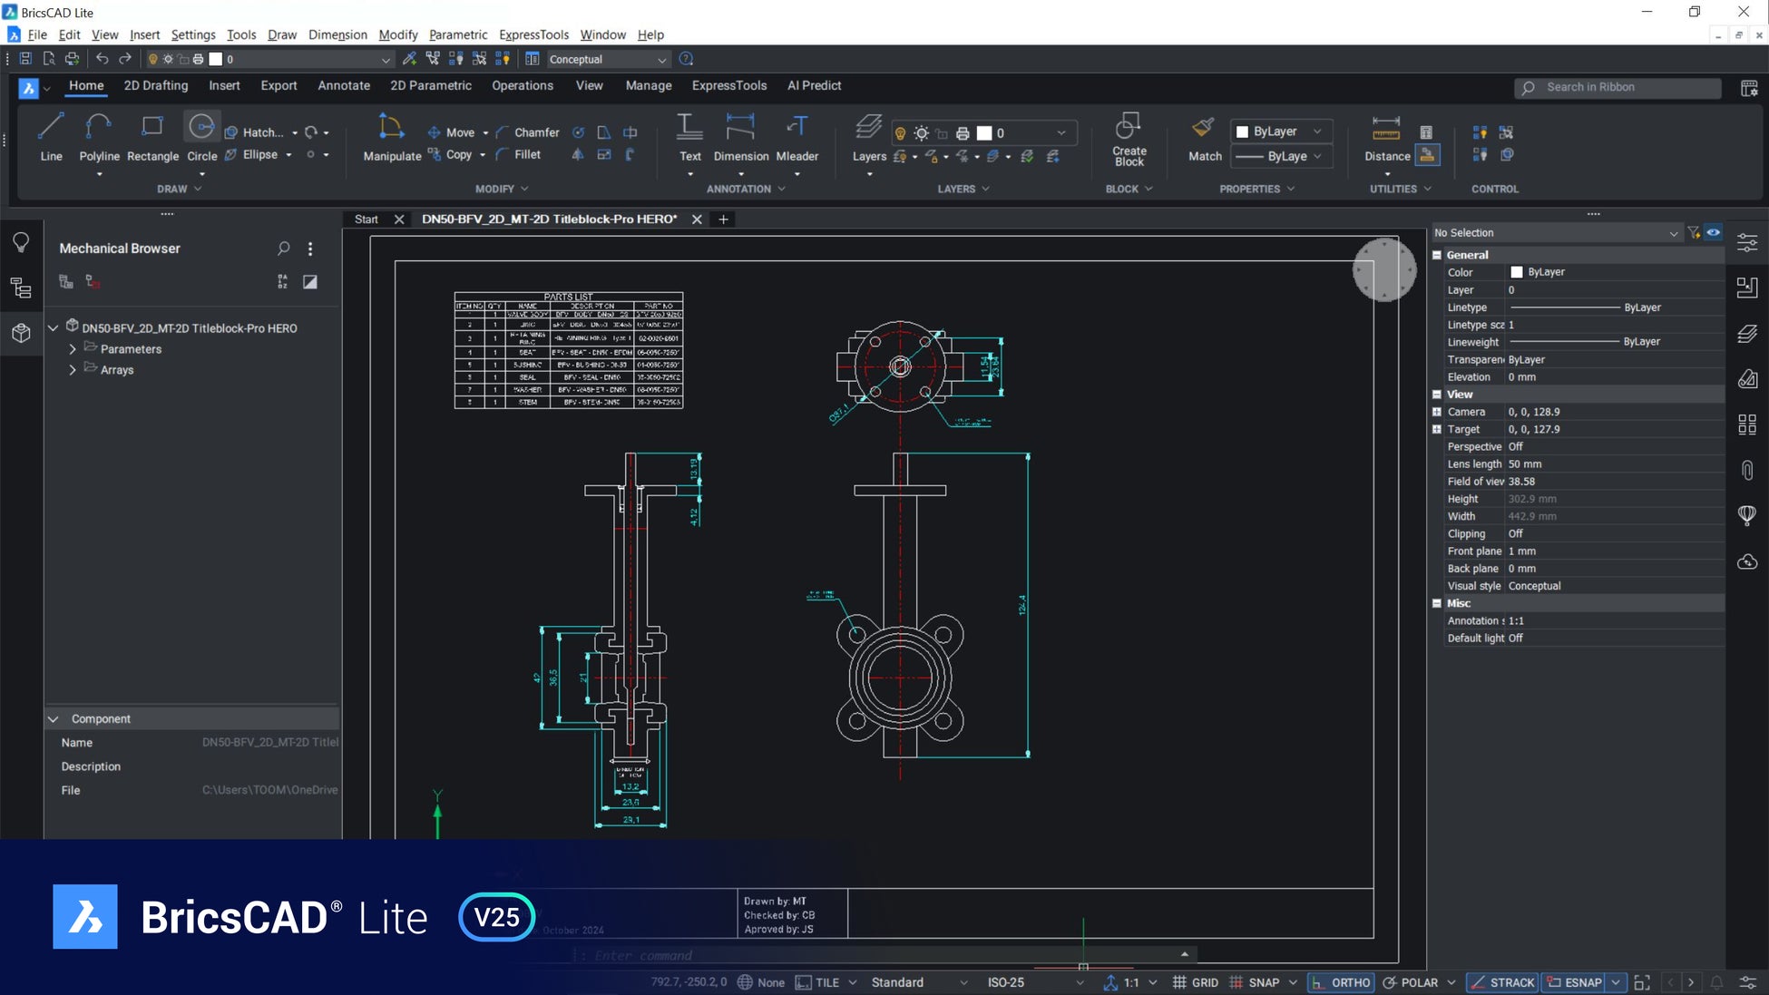
Task: Open the Parametric menu
Action: click(457, 34)
